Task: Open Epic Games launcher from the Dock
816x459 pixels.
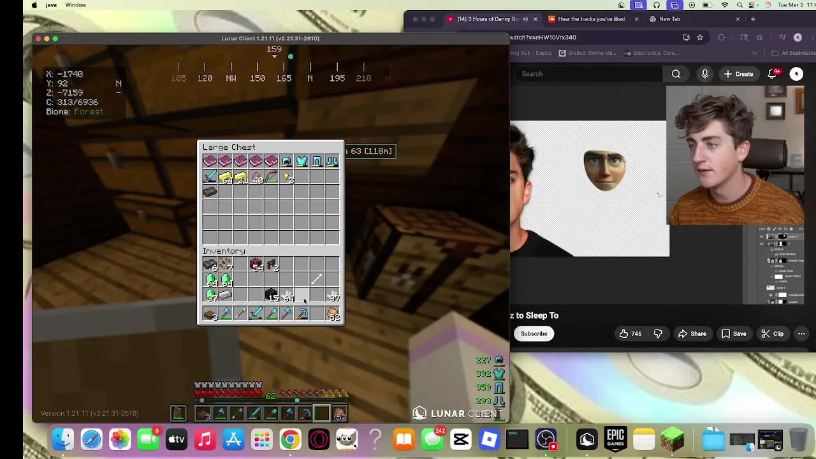Action: (x=615, y=439)
